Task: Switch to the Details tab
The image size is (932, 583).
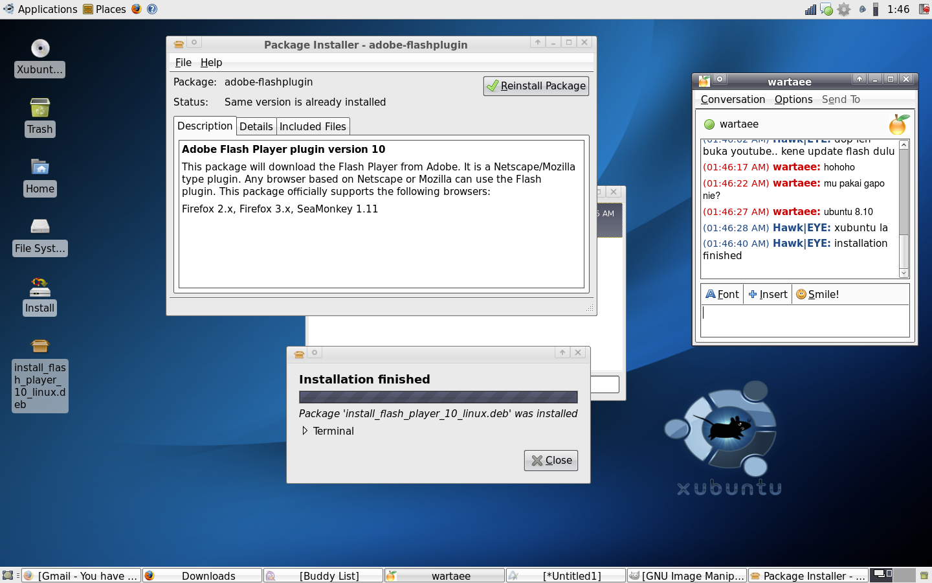Action: (x=256, y=126)
